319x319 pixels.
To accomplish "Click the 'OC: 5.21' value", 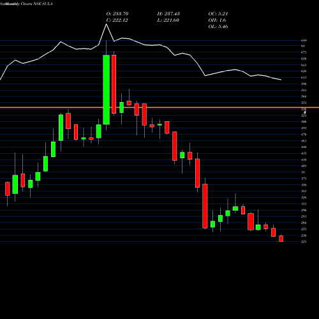I will 218,13.
